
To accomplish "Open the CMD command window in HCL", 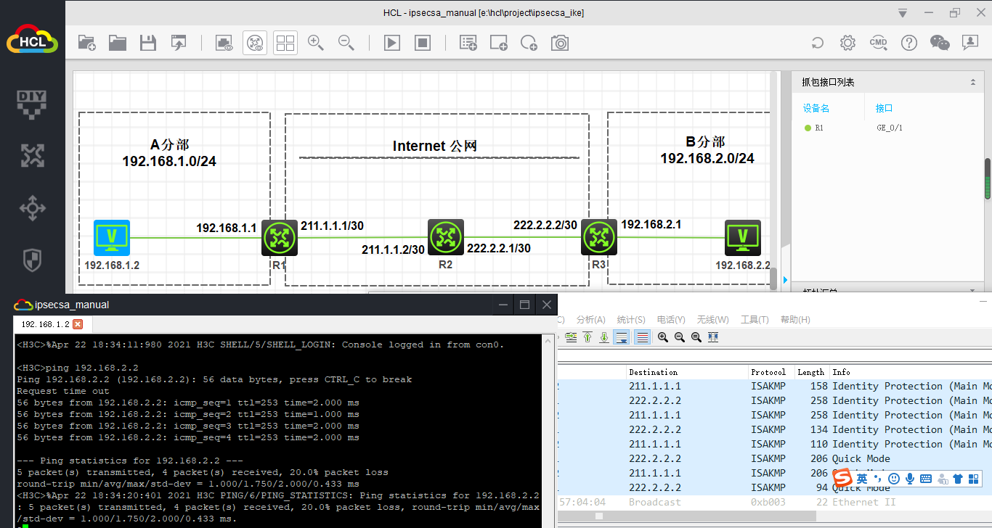I will click(x=879, y=43).
